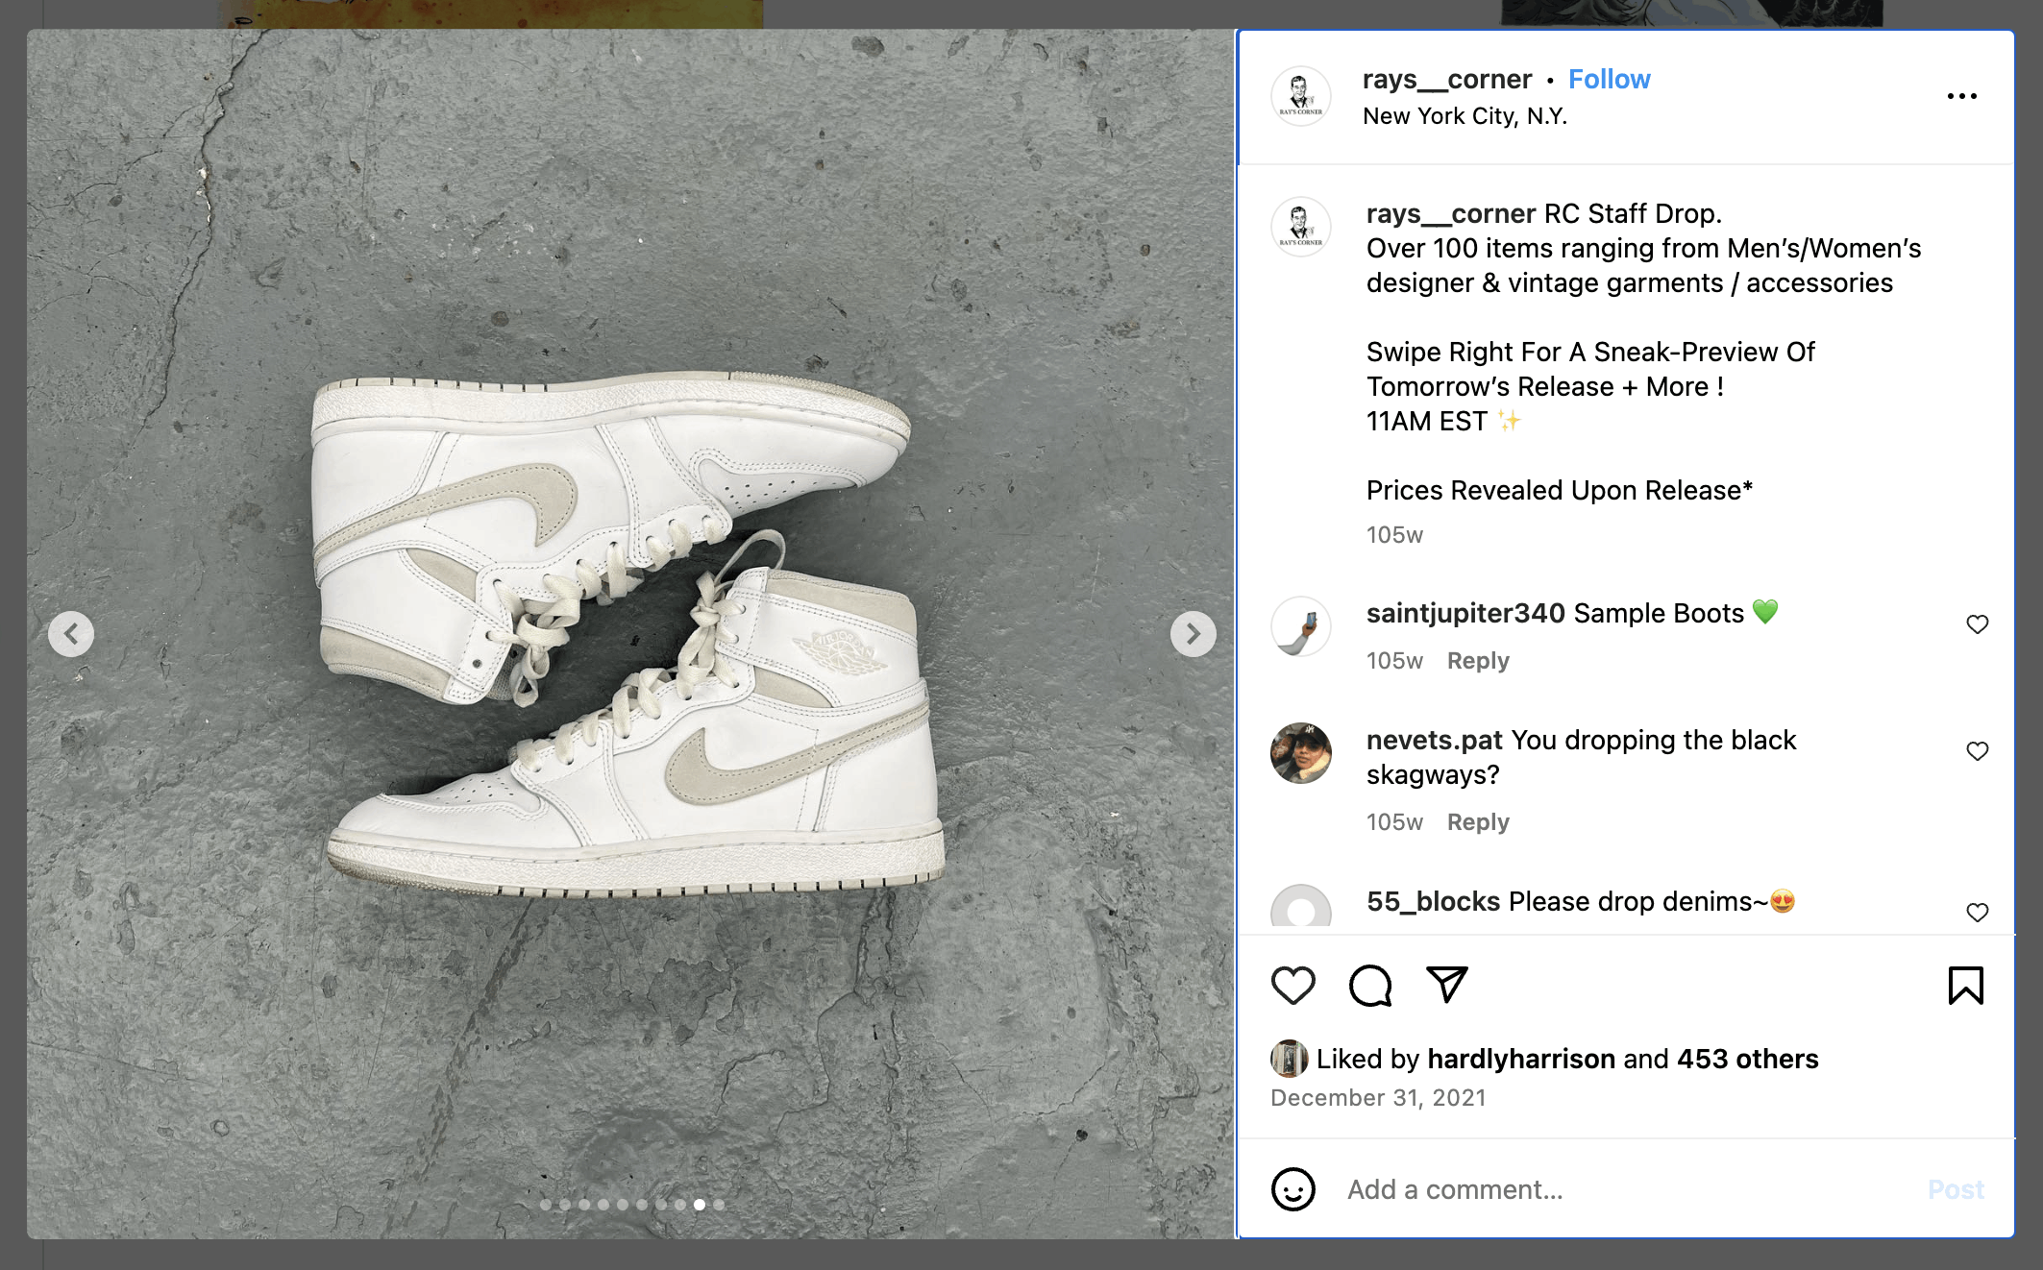Click the nevets.pat username
Image resolution: width=2043 pixels, height=1270 pixels.
tap(1434, 740)
